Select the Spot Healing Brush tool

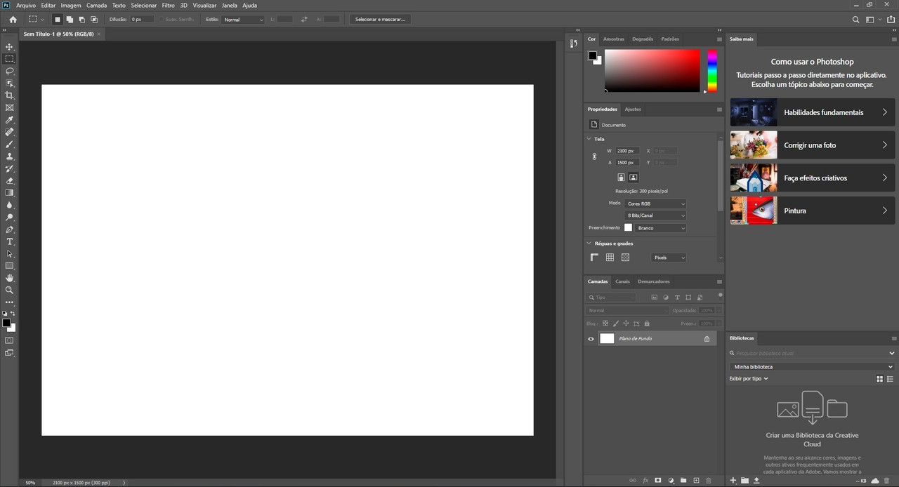(9, 132)
